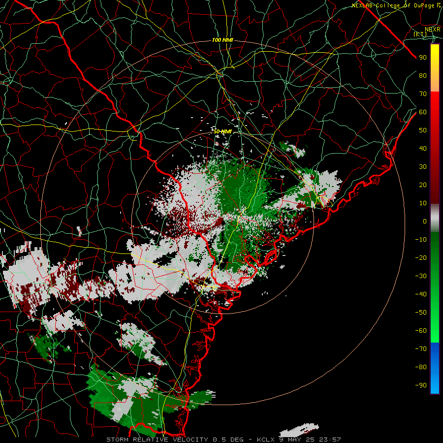Click the 50 NMI range ring label
Screen dimensions: 443x443
point(222,131)
